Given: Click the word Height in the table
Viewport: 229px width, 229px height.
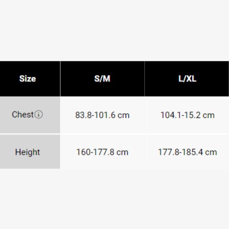Looking at the screenshot, I should [27, 152].
